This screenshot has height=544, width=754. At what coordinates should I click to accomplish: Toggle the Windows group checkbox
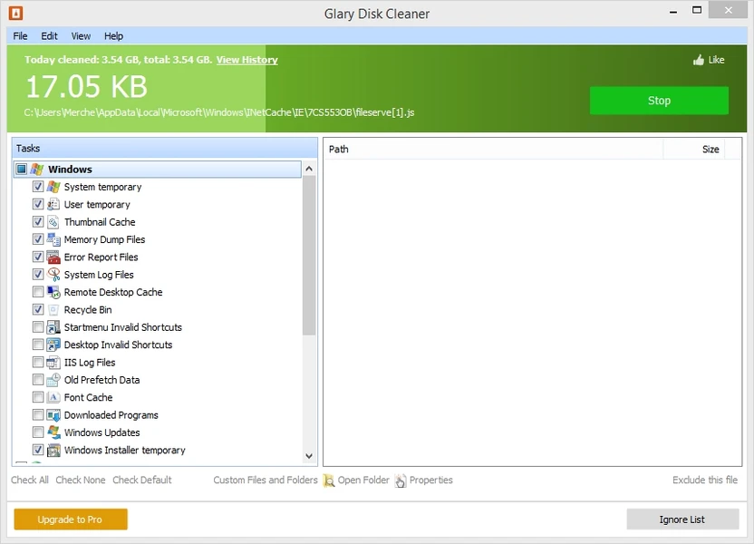click(x=21, y=169)
